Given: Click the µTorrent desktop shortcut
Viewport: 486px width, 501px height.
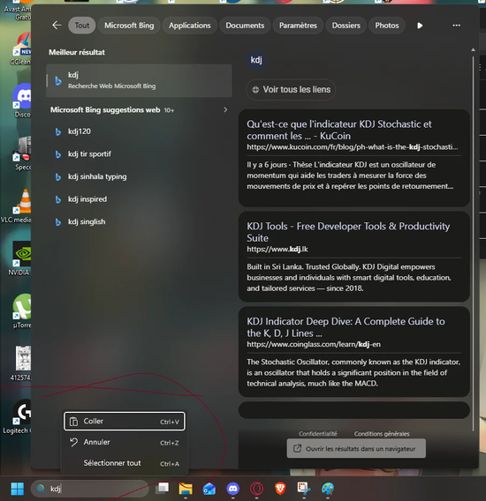Looking at the screenshot, I should coord(22,311).
